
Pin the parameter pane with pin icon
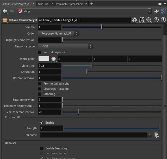[x=157, y=11]
